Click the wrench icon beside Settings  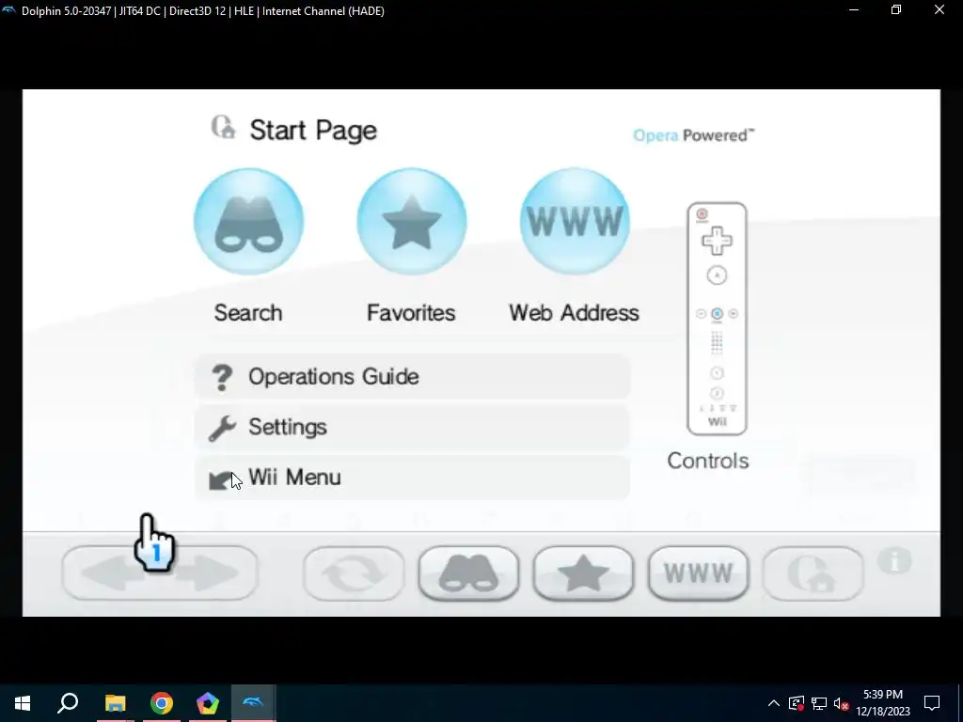[x=222, y=428]
